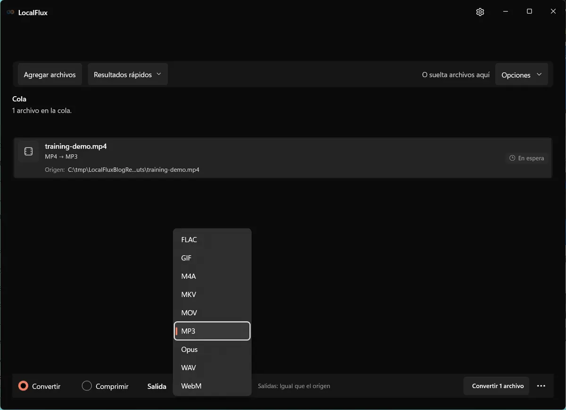Open the settings gear icon
Screen dimensions: 566x410
click(x=480, y=12)
